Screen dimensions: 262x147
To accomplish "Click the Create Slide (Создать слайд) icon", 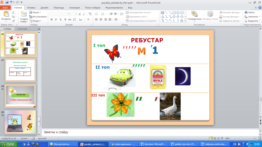I will (24, 15).
